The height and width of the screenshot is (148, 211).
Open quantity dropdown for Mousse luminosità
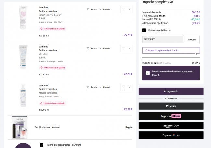pyautogui.click(x=126, y=87)
